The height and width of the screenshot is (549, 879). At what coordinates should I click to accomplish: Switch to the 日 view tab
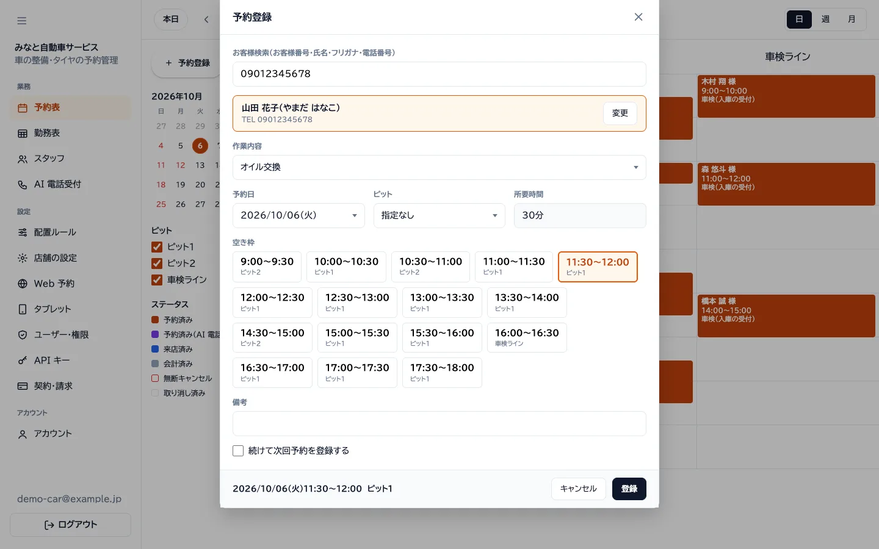pos(799,20)
